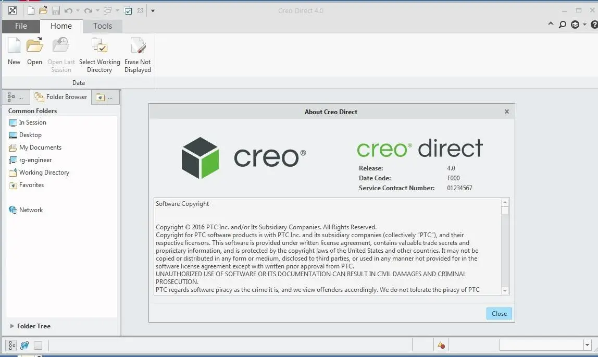This screenshot has height=357, width=598.
Task: Toggle navigator pane display in status bar
Action: pos(12,346)
